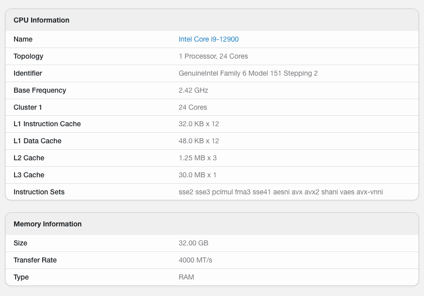The height and width of the screenshot is (296, 424).
Task: Select the Topology row label
Action: coord(29,56)
